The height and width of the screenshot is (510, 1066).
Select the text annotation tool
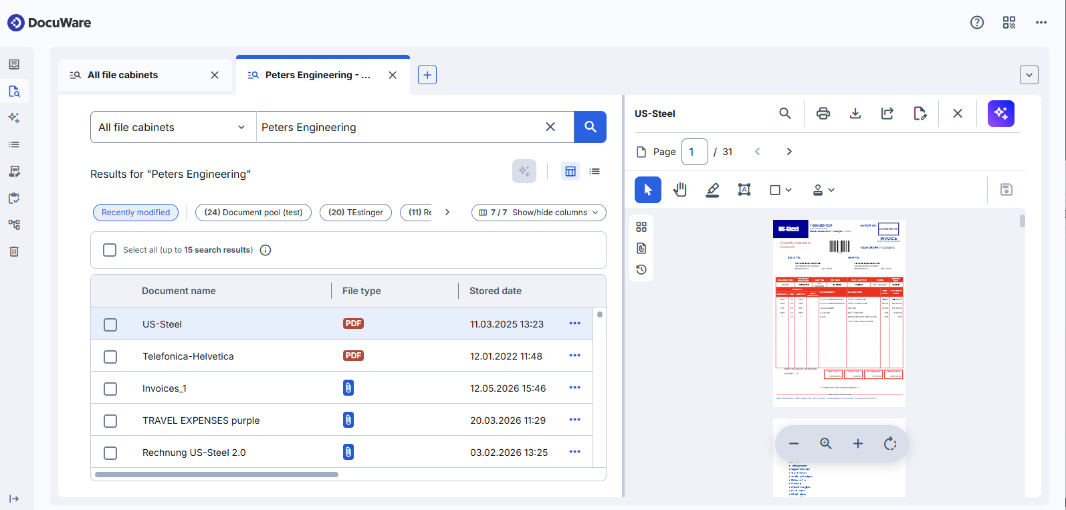(744, 190)
